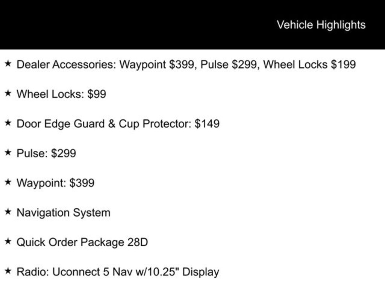
Task: Click the Vehicle Highlights header title
Action: pos(321,25)
